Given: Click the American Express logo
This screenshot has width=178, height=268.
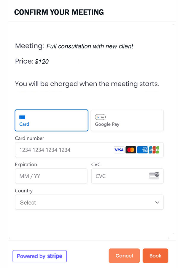Looking at the screenshot, I should pyautogui.click(x=142, y=150).
